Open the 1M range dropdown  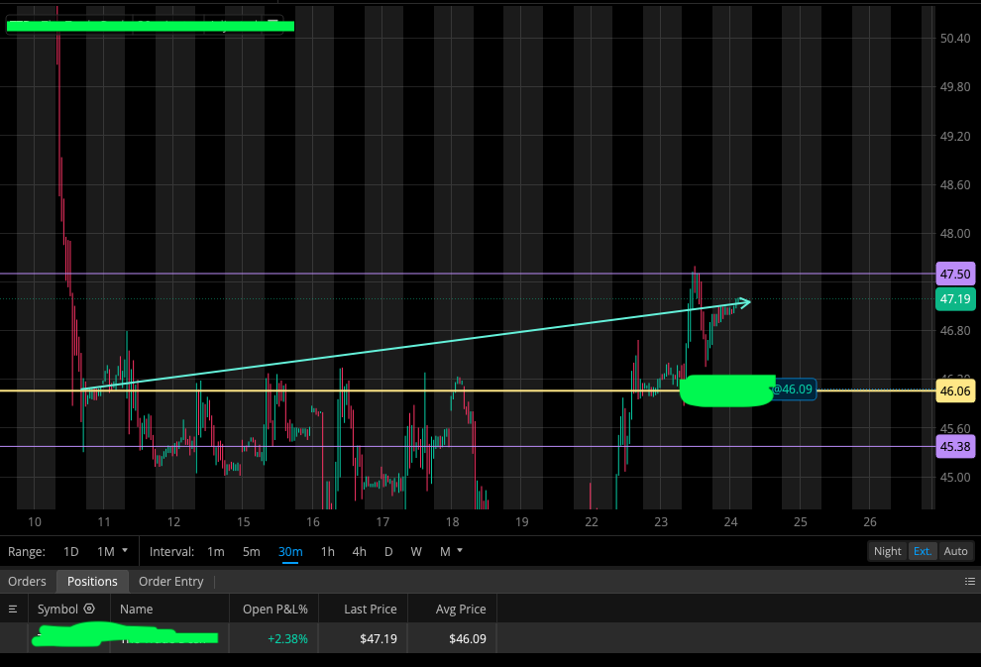coord(112,551)
